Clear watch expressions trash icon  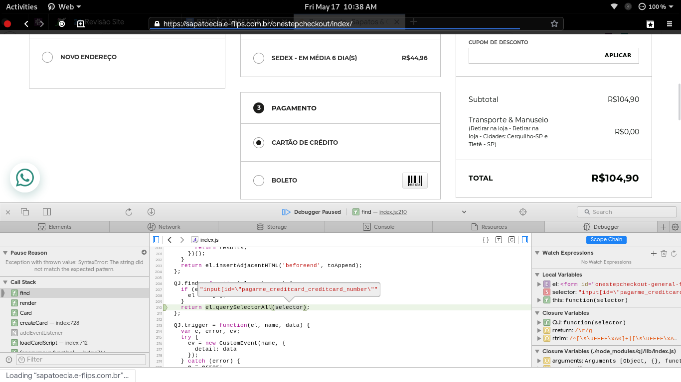664,253
